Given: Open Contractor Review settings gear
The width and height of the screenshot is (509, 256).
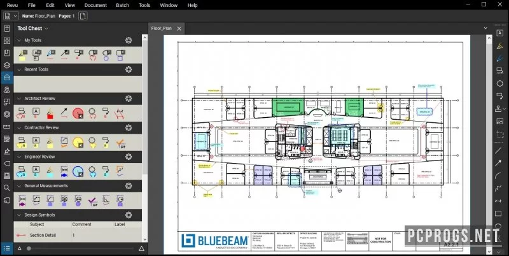Looking at the screenshot, I should pyautogui.click(x=129, y=127).
